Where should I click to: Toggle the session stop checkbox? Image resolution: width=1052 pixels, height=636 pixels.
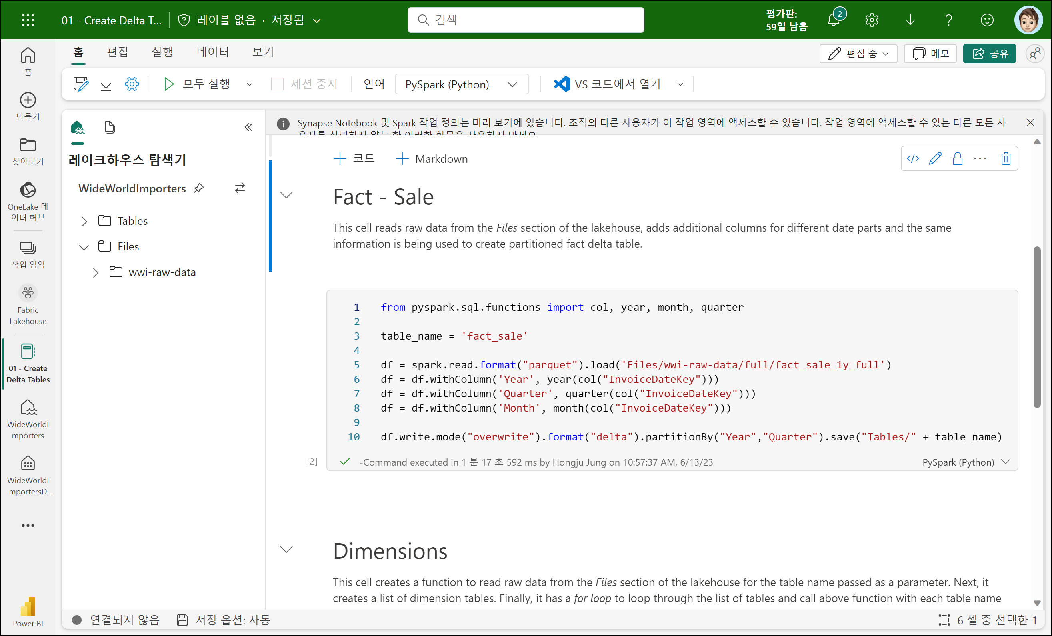(x=278, y=84)
